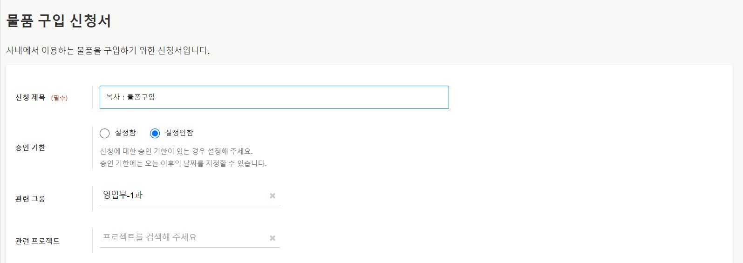Image resolution: width=743 pixels, height=263 pixels.
Task: Click the 신청 제목 field label
Action: (x=30, y=97)
